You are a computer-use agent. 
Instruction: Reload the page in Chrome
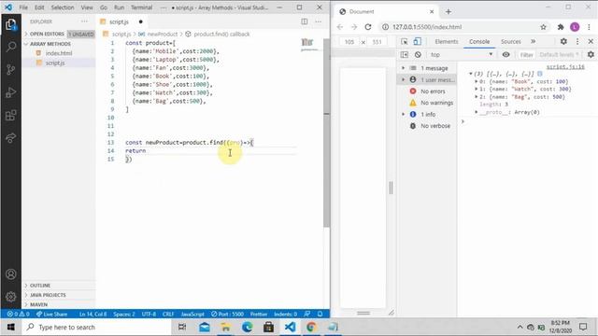[x=367, y=27]
